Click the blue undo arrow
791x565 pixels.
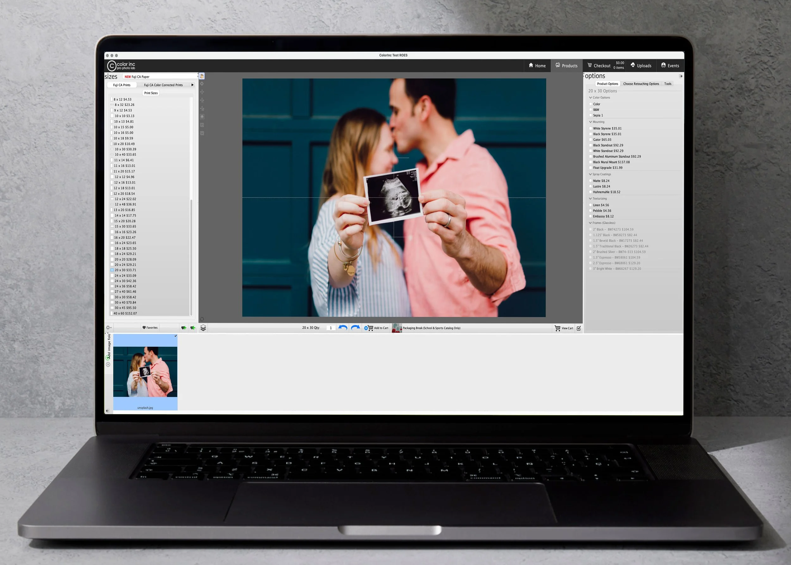[x=343, y=328]
